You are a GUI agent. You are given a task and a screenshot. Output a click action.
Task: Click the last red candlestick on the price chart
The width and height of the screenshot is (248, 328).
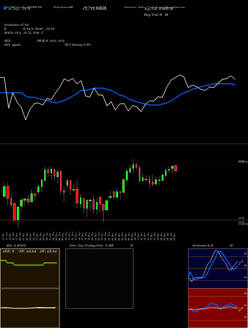(176, 168)
